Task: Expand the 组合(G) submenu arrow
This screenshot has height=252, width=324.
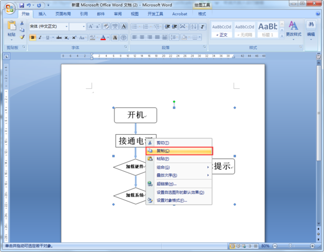Action: pyautogui.click(x=208, y=167)
